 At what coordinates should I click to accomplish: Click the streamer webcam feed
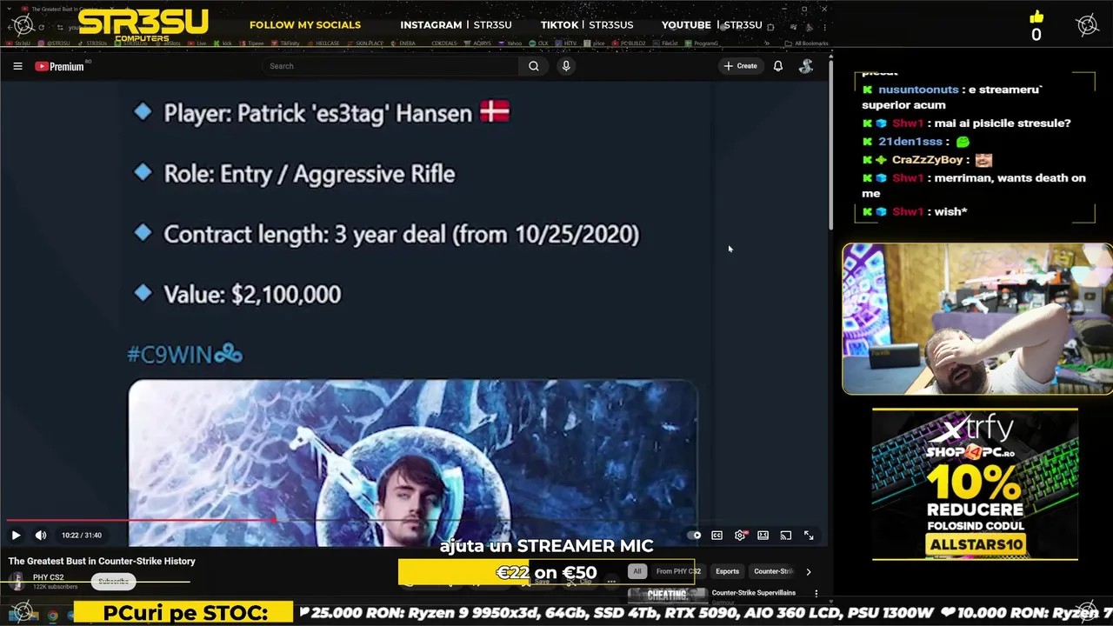click(x=976, y=319)
